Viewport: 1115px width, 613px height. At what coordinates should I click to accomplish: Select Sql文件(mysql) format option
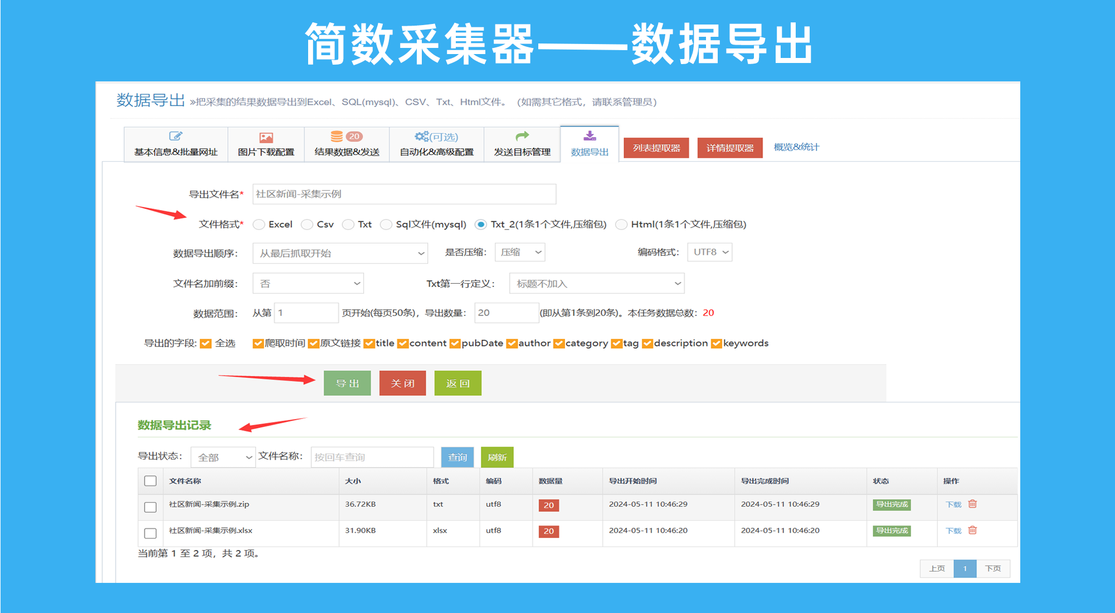pyautogui.click(x=386, y=225)
